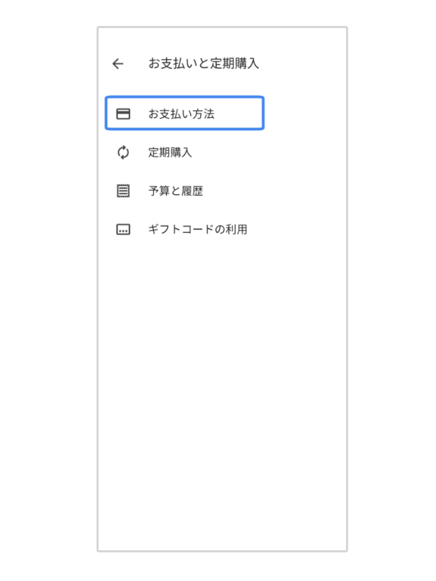The width and height of the screenshot is (436, 581).
Task: Click the circular arrows icon for 定期購入
Action: [x=123, y=153]
